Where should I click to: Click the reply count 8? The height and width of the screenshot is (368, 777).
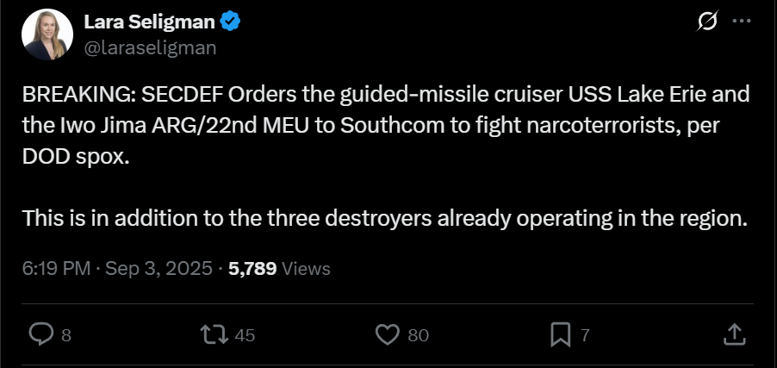click(x=66, y=335)
